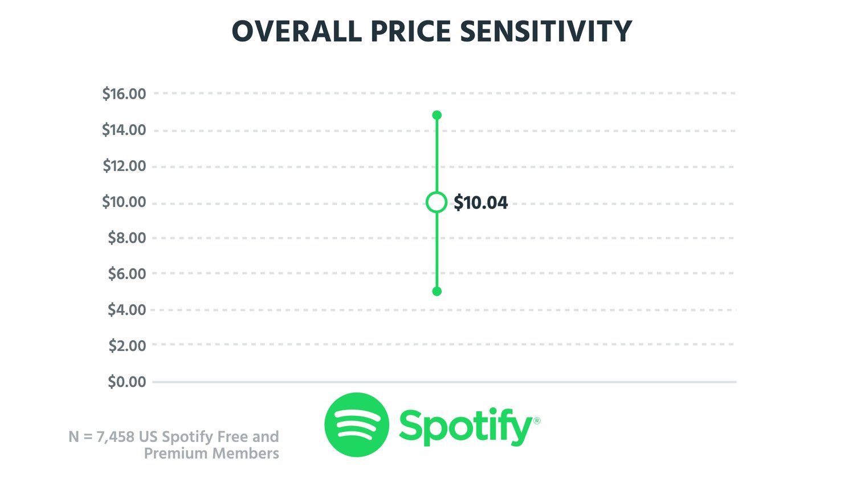The height and width of the screenshot is (486, 865).
Task: Select the $2.00 axis label
Action: [127, 346]
